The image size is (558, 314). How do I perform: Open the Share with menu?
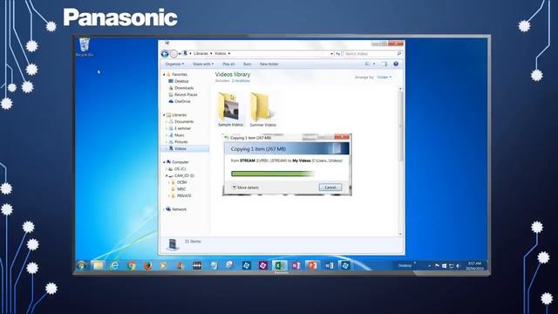pyautogui.click(x=203, y=64)
